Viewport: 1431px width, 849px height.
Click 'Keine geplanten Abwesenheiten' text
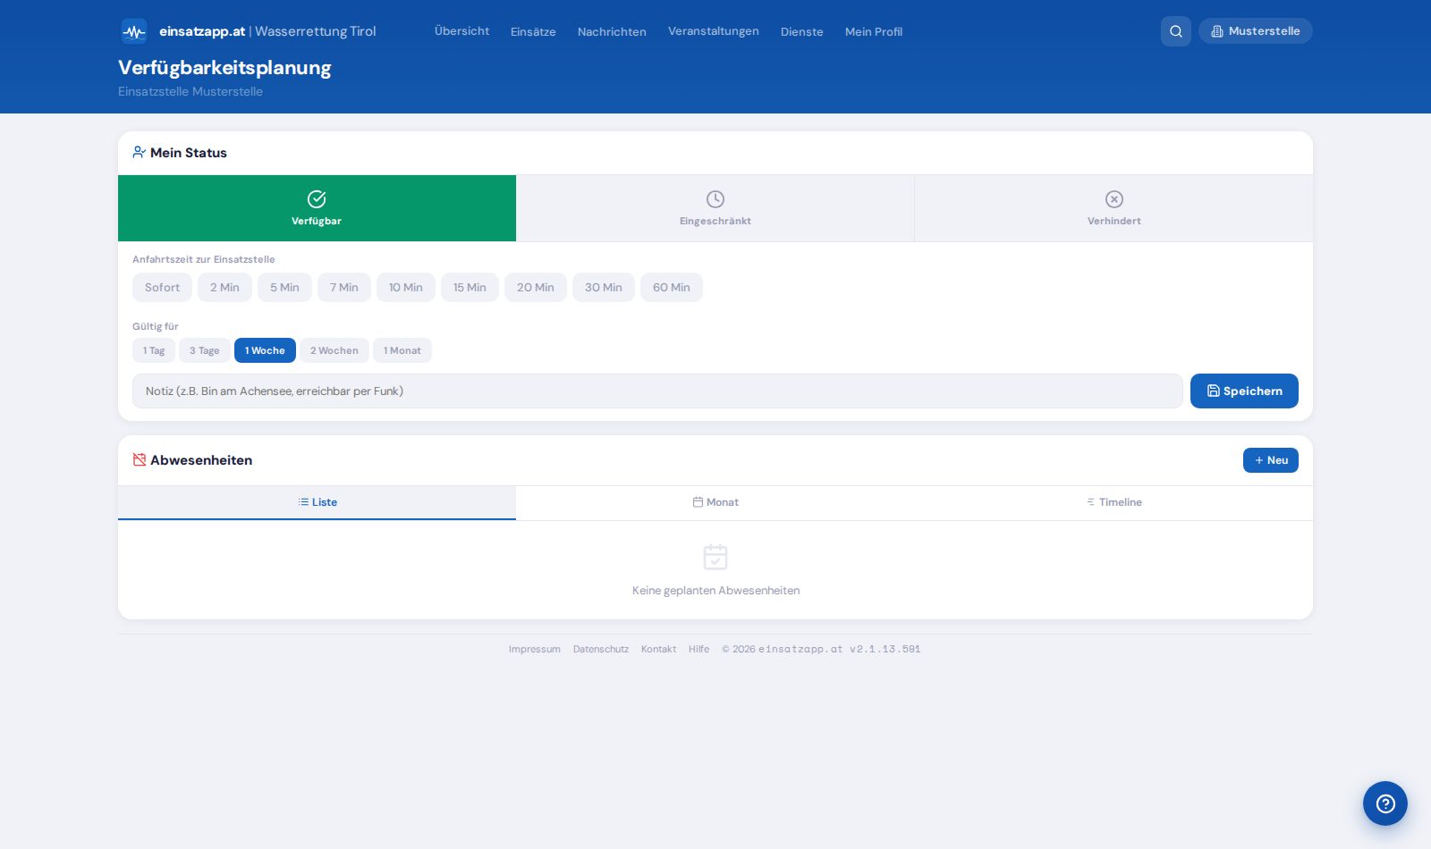(x=715, y=591)
